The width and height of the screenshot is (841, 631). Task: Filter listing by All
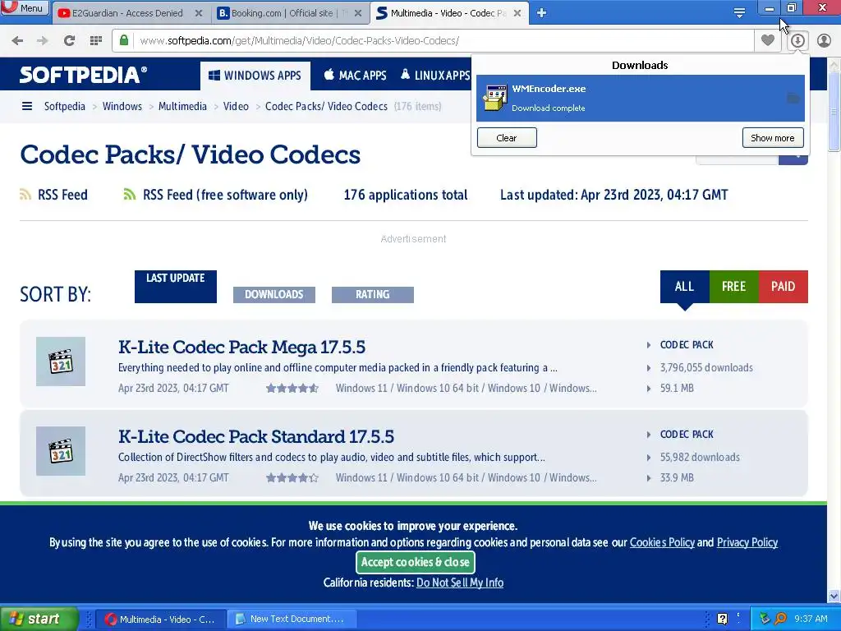pos(684,287)
